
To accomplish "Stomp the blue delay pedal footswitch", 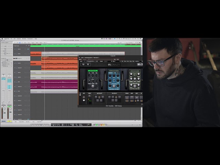I will click(x=114, y=86).
